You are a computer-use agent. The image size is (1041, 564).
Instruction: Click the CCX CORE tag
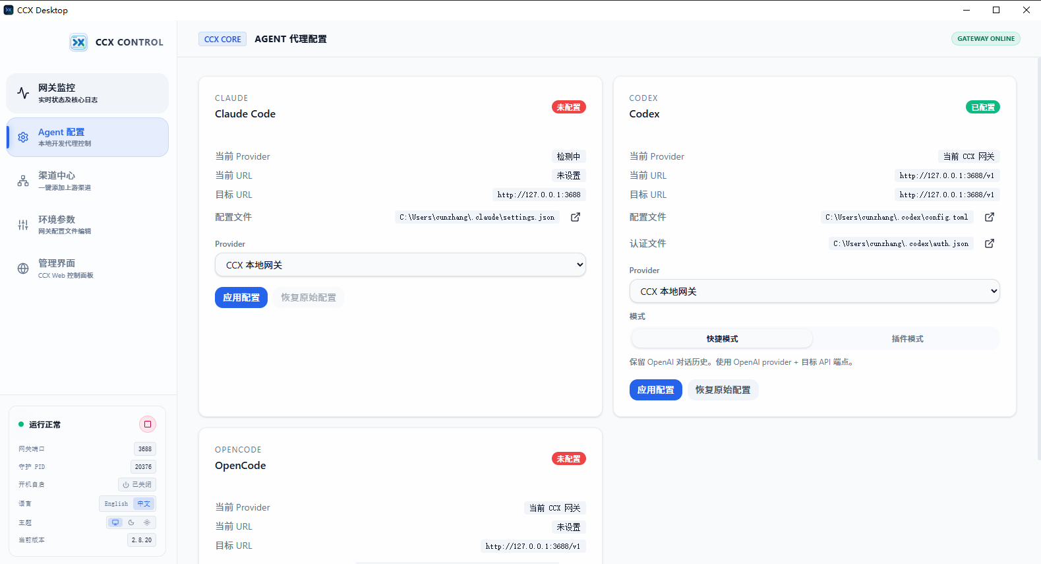click(x=223, y=39)
